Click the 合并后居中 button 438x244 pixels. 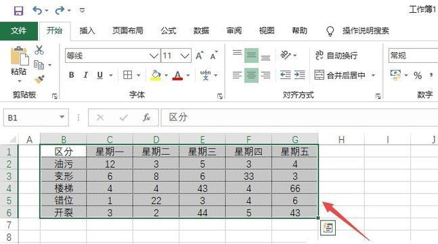pos(340,75)
